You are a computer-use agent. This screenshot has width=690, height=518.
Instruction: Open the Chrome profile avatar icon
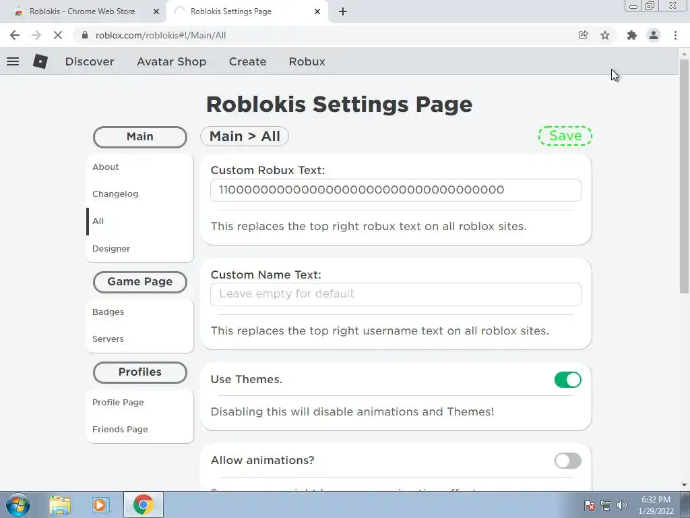[x=654, y=35]
